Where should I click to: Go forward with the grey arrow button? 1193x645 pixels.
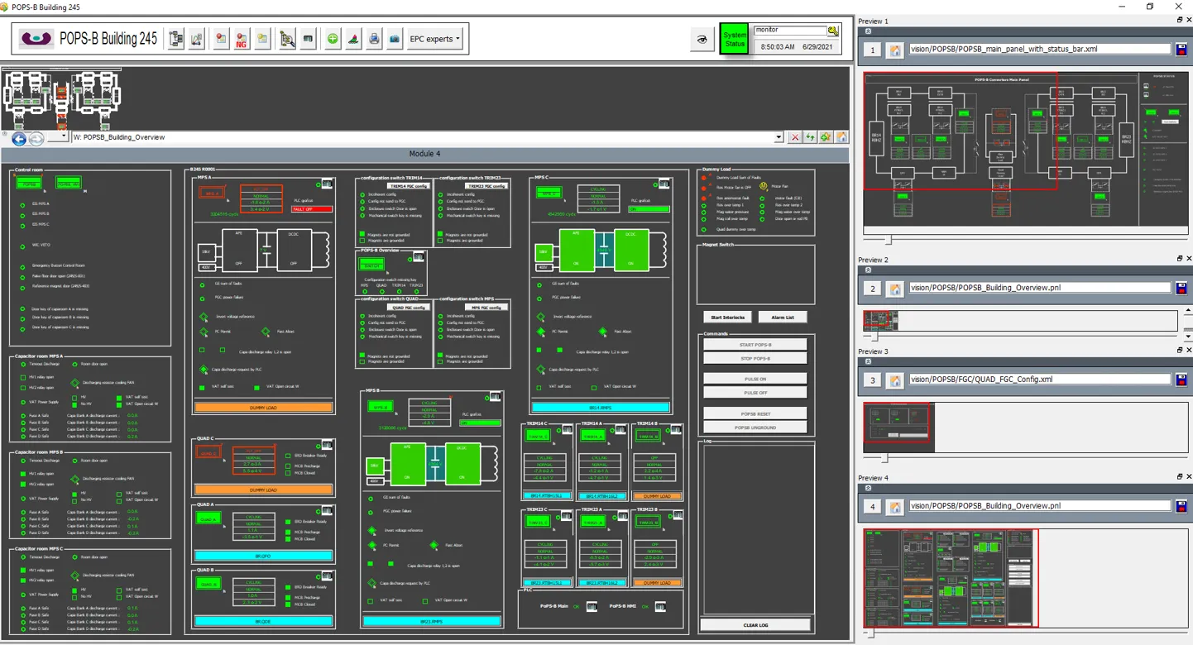pos(36,139)
